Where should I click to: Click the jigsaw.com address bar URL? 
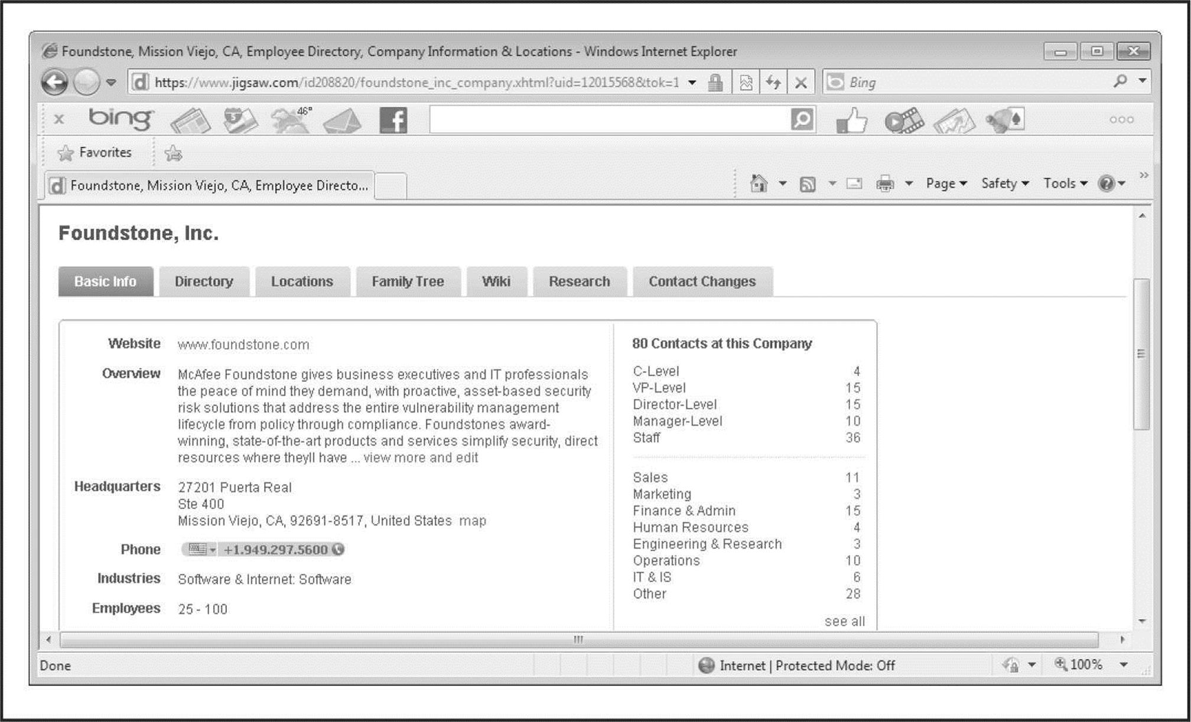[416, 83]
